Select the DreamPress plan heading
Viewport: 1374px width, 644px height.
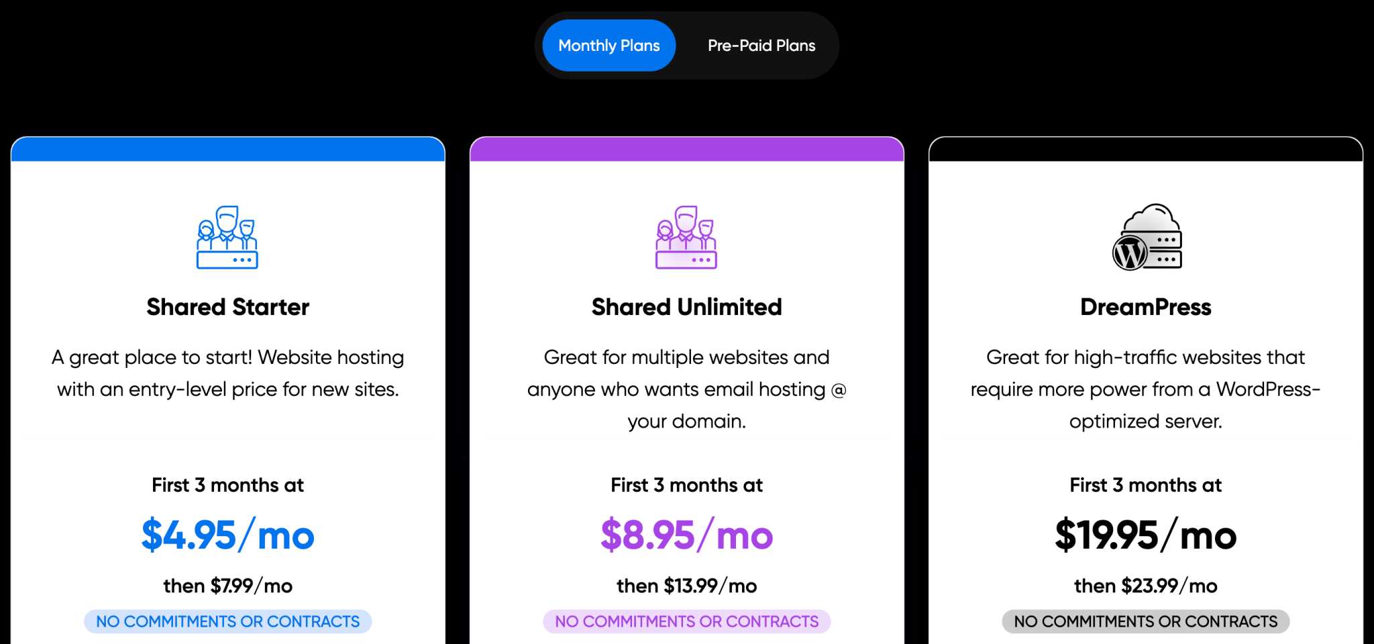click(1145, 306)
